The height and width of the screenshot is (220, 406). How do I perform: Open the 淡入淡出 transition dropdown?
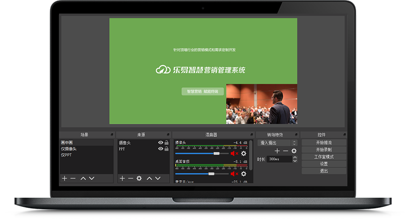277,143
